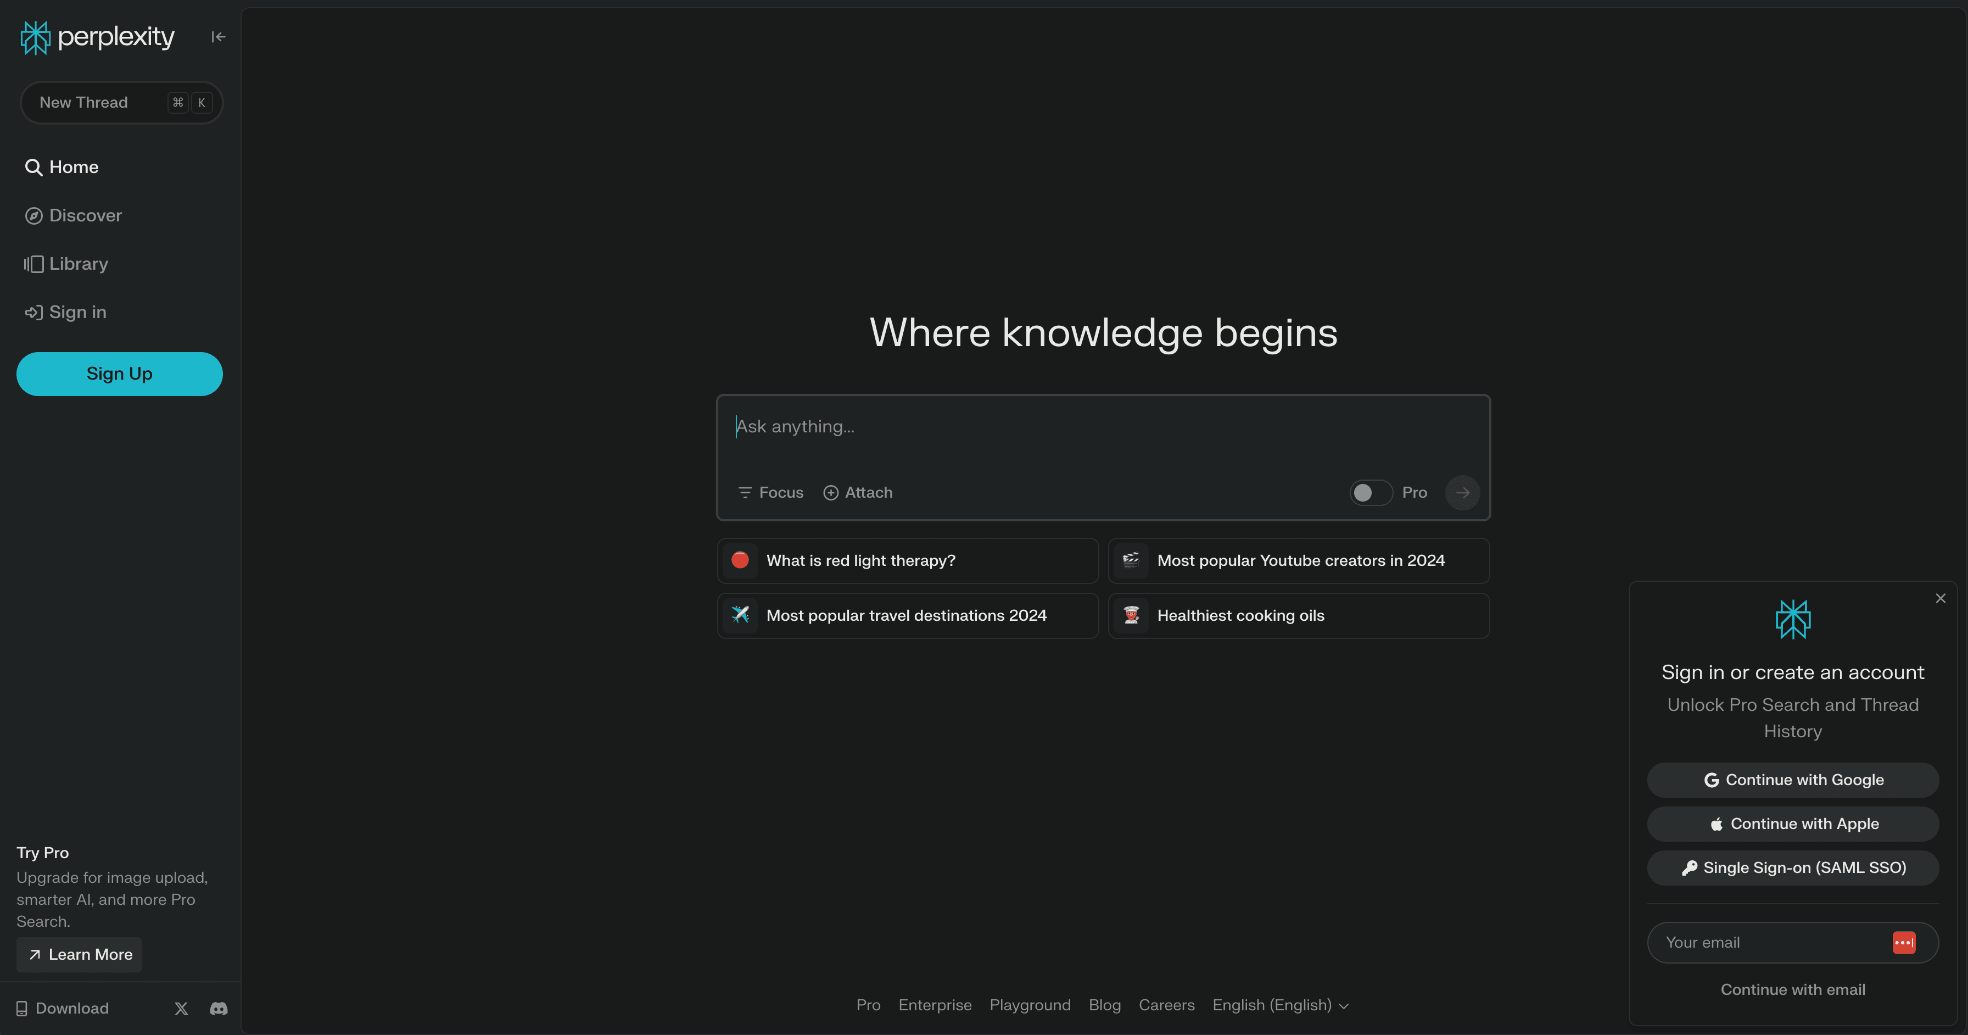This screenshot has width=1968, height=1035.
Task: Click the Where knowledge begins headline
Action: (x=1103, y=333)
